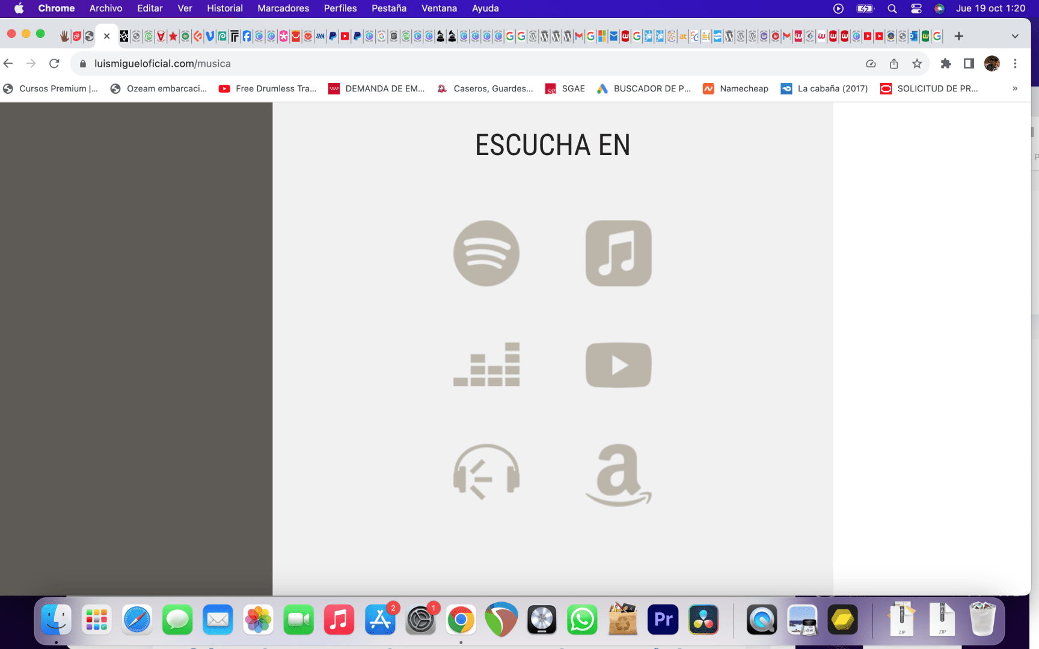Open the Perfiles menu
Screen dimensions: 1039x649
coord(340,8)
